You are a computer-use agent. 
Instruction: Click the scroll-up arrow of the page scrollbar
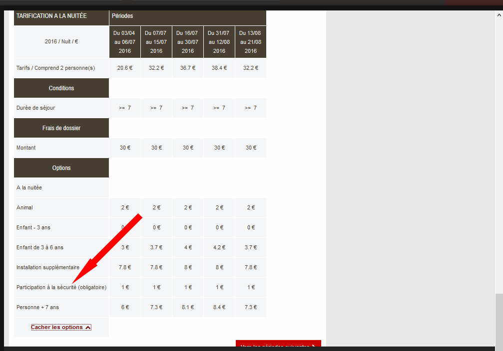tap(499, 14)
